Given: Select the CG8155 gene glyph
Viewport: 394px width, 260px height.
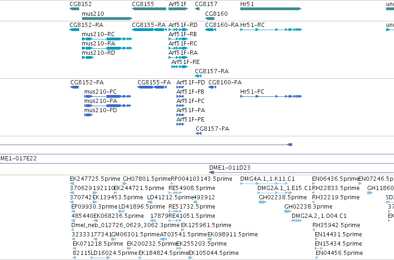Looking at the screenshot, I should coord(149,9).
